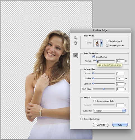This screenshot has height=140, width=135.
Task: Tick the Remember Settings checkbox
Action: tap(82, 119)
